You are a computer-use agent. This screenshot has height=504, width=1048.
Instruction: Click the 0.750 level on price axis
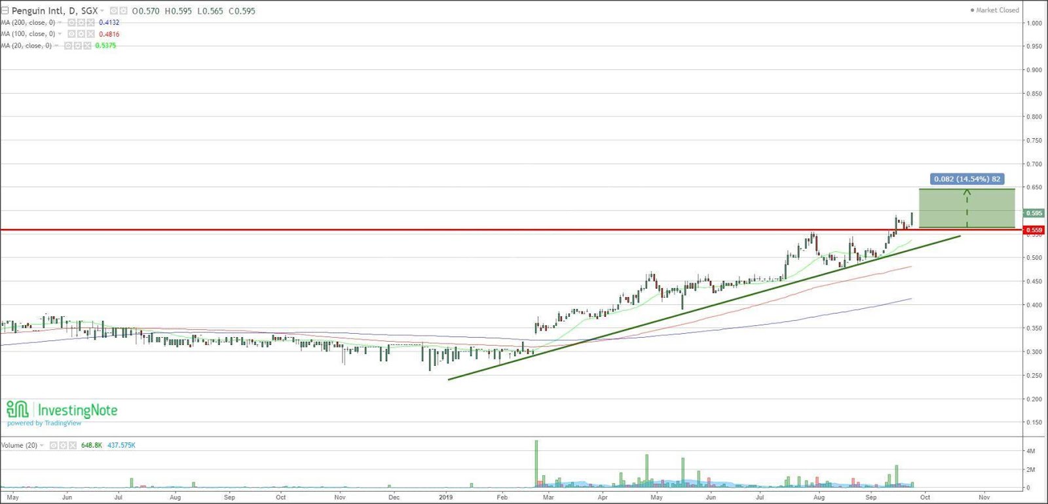click(1034, 140)
